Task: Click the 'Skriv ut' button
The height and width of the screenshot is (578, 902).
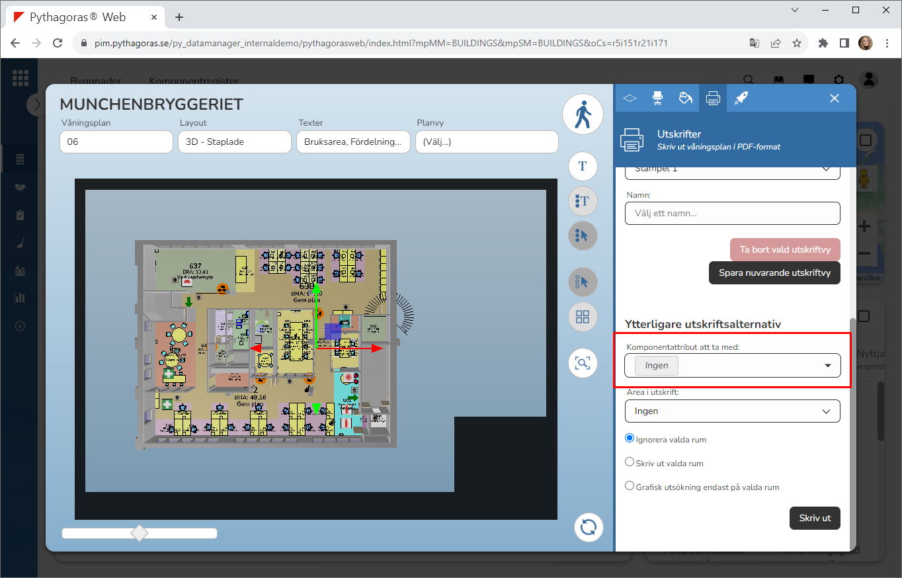Action: 815,518
